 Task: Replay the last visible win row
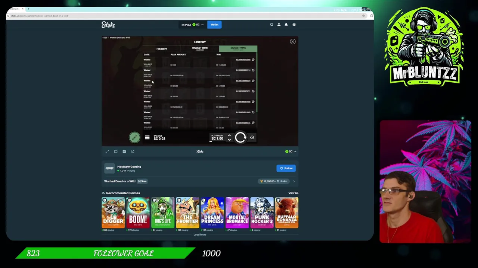click(253, 122)
